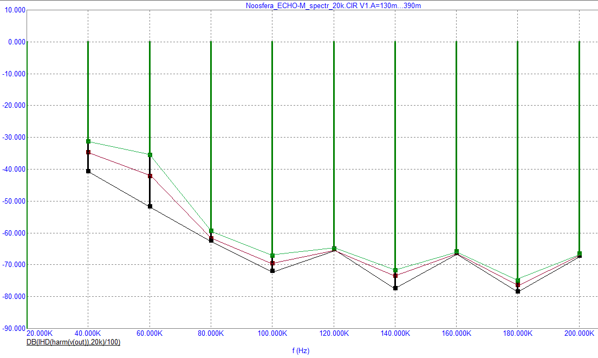Click the f (Hz) axis title

[x=301, y=351]
